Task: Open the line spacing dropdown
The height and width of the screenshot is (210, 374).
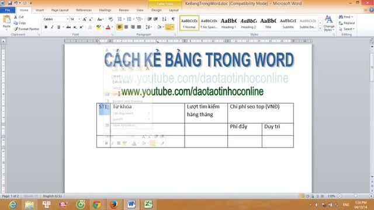Action: (x=149, y=27)
